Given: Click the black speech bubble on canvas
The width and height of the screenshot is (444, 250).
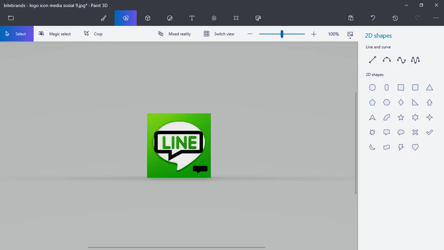Looking at the screenshot, I should (200, 169).
